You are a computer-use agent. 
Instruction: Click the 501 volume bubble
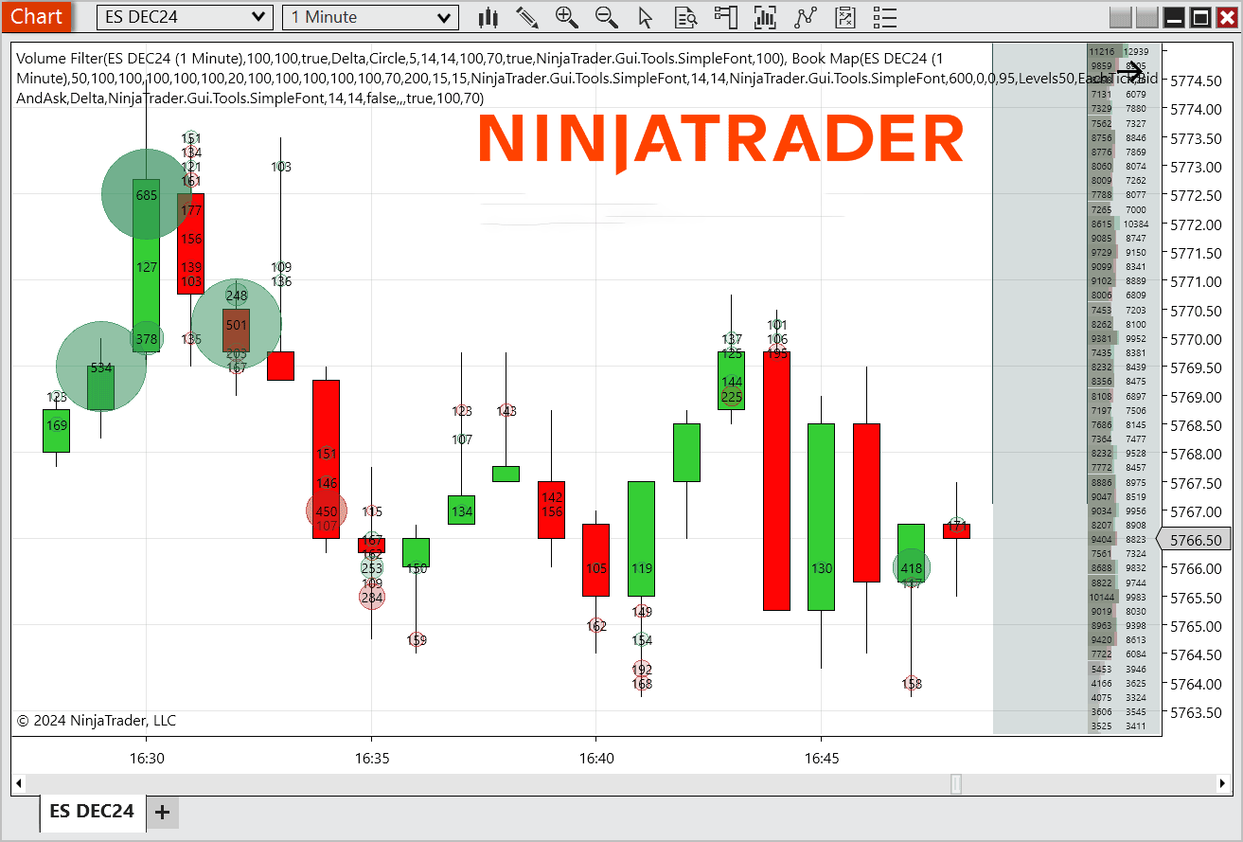237,325
